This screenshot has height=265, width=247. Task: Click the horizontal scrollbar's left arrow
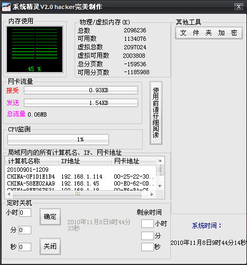(9, 194)
